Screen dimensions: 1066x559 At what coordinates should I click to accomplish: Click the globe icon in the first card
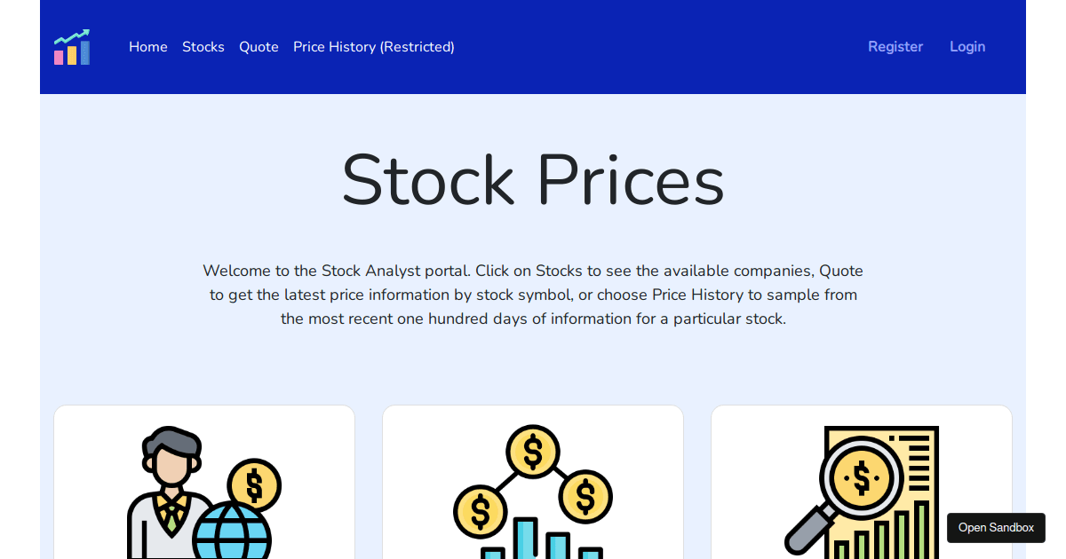pyautogui.click(x=233, y=532)
